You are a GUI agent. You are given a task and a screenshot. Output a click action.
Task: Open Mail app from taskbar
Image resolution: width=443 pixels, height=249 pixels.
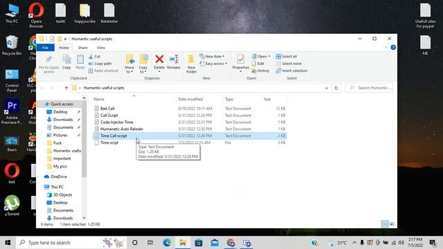[215, 243]
